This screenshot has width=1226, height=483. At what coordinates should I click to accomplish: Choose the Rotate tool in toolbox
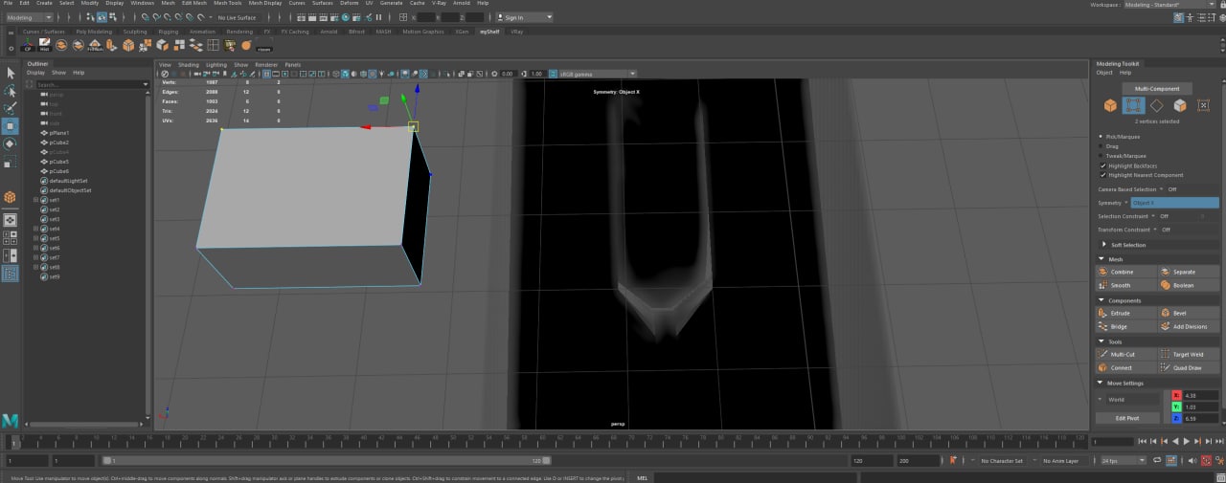pos(10,144)
